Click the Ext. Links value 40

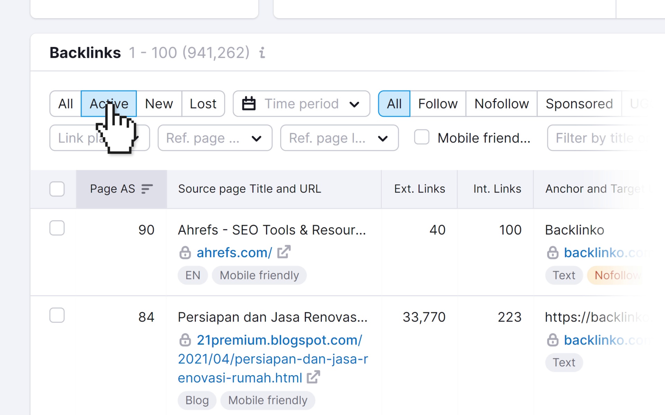click(437, 230)
